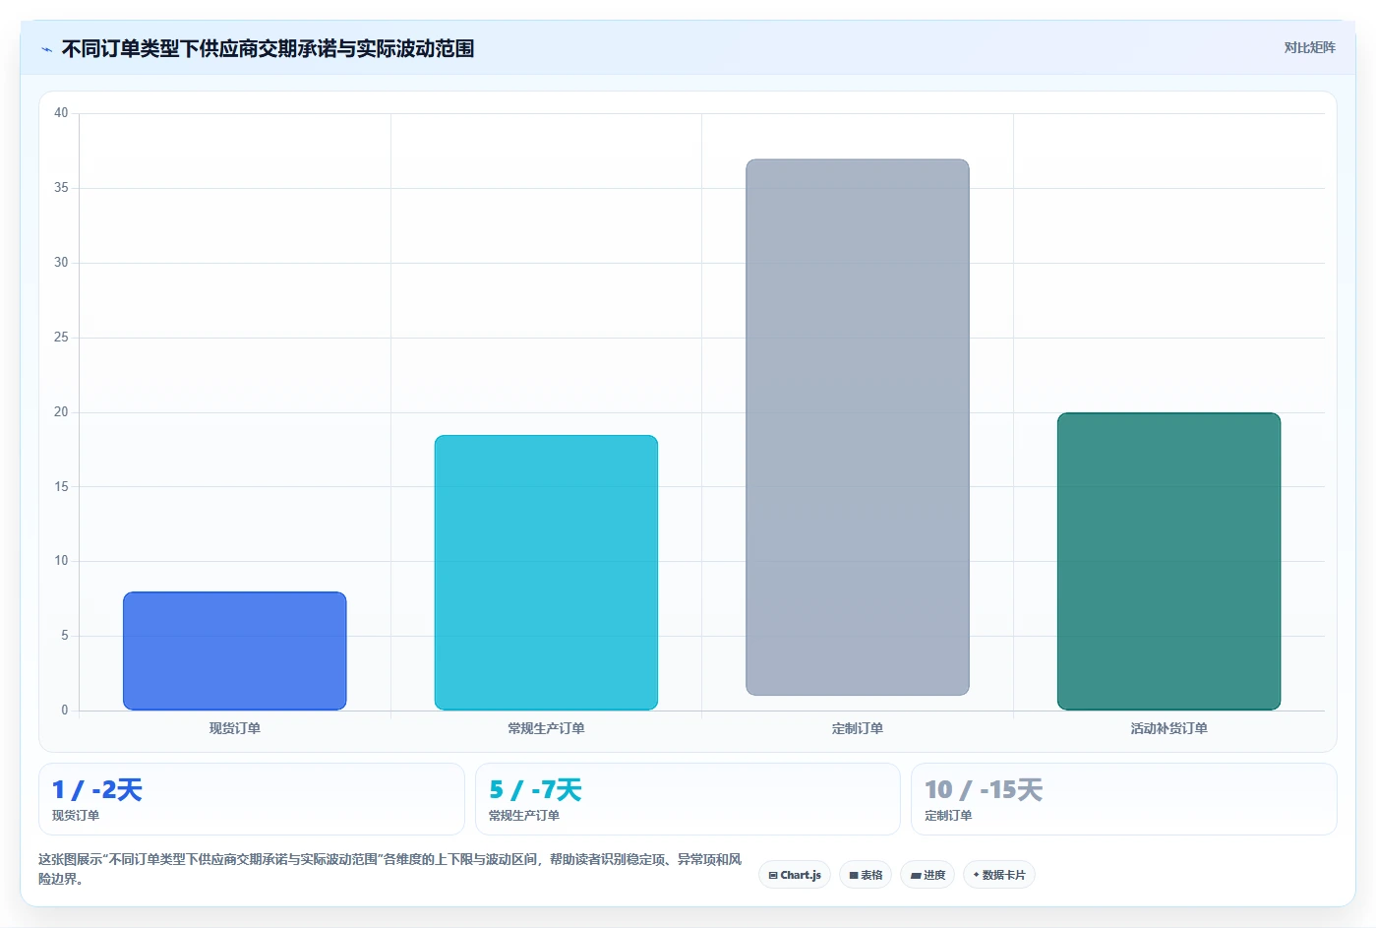Click the chart icon beside the title
Viewport: 1376px width, 928px height.
click(x=46, y=49)
